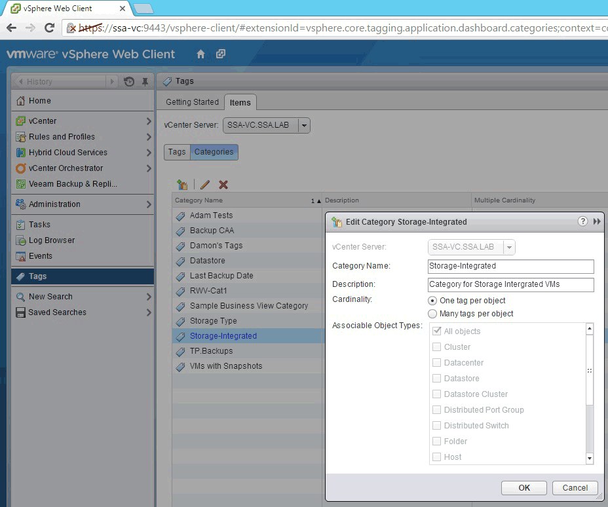Check the Cluster object type
The height and width of the screenshot is (507, 608).
[x=436, y=347]
